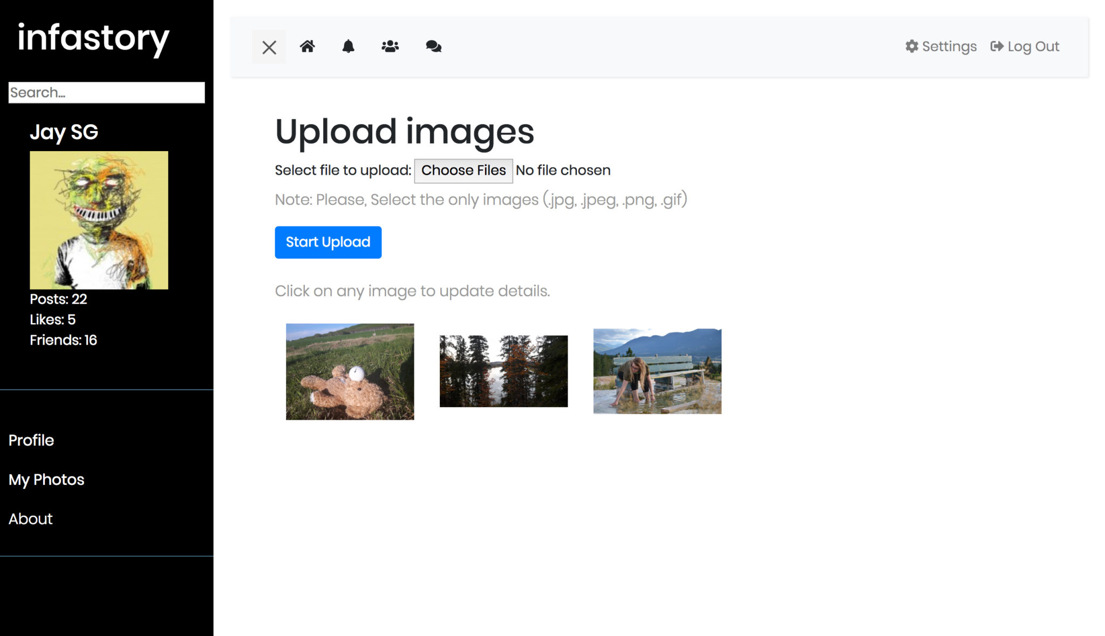Go to home via house icon

tap(308, 46)
